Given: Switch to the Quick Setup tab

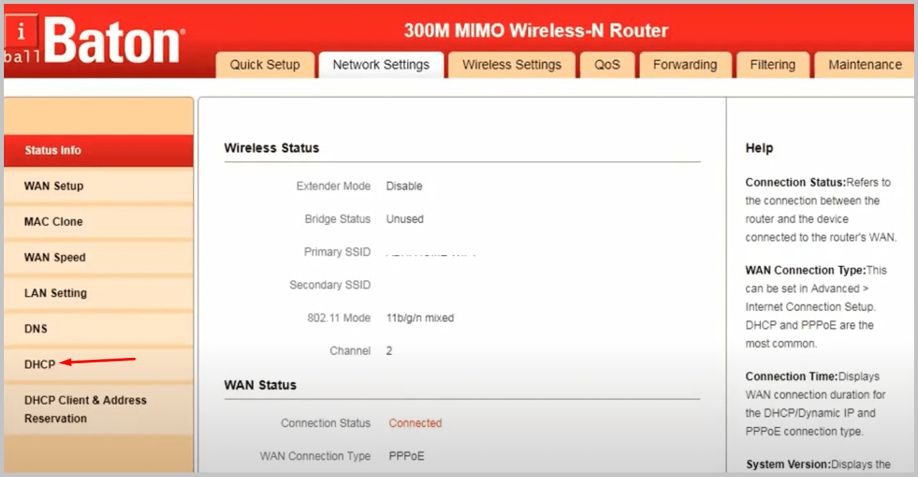Looking at the screenshot, I should [264, 64].
